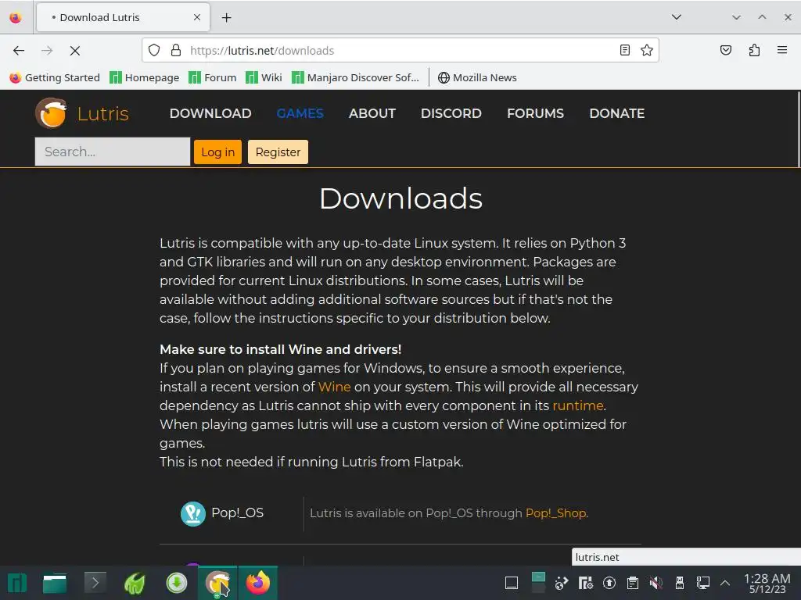Click the Make sure to install Wine heading

coord(281,349)
